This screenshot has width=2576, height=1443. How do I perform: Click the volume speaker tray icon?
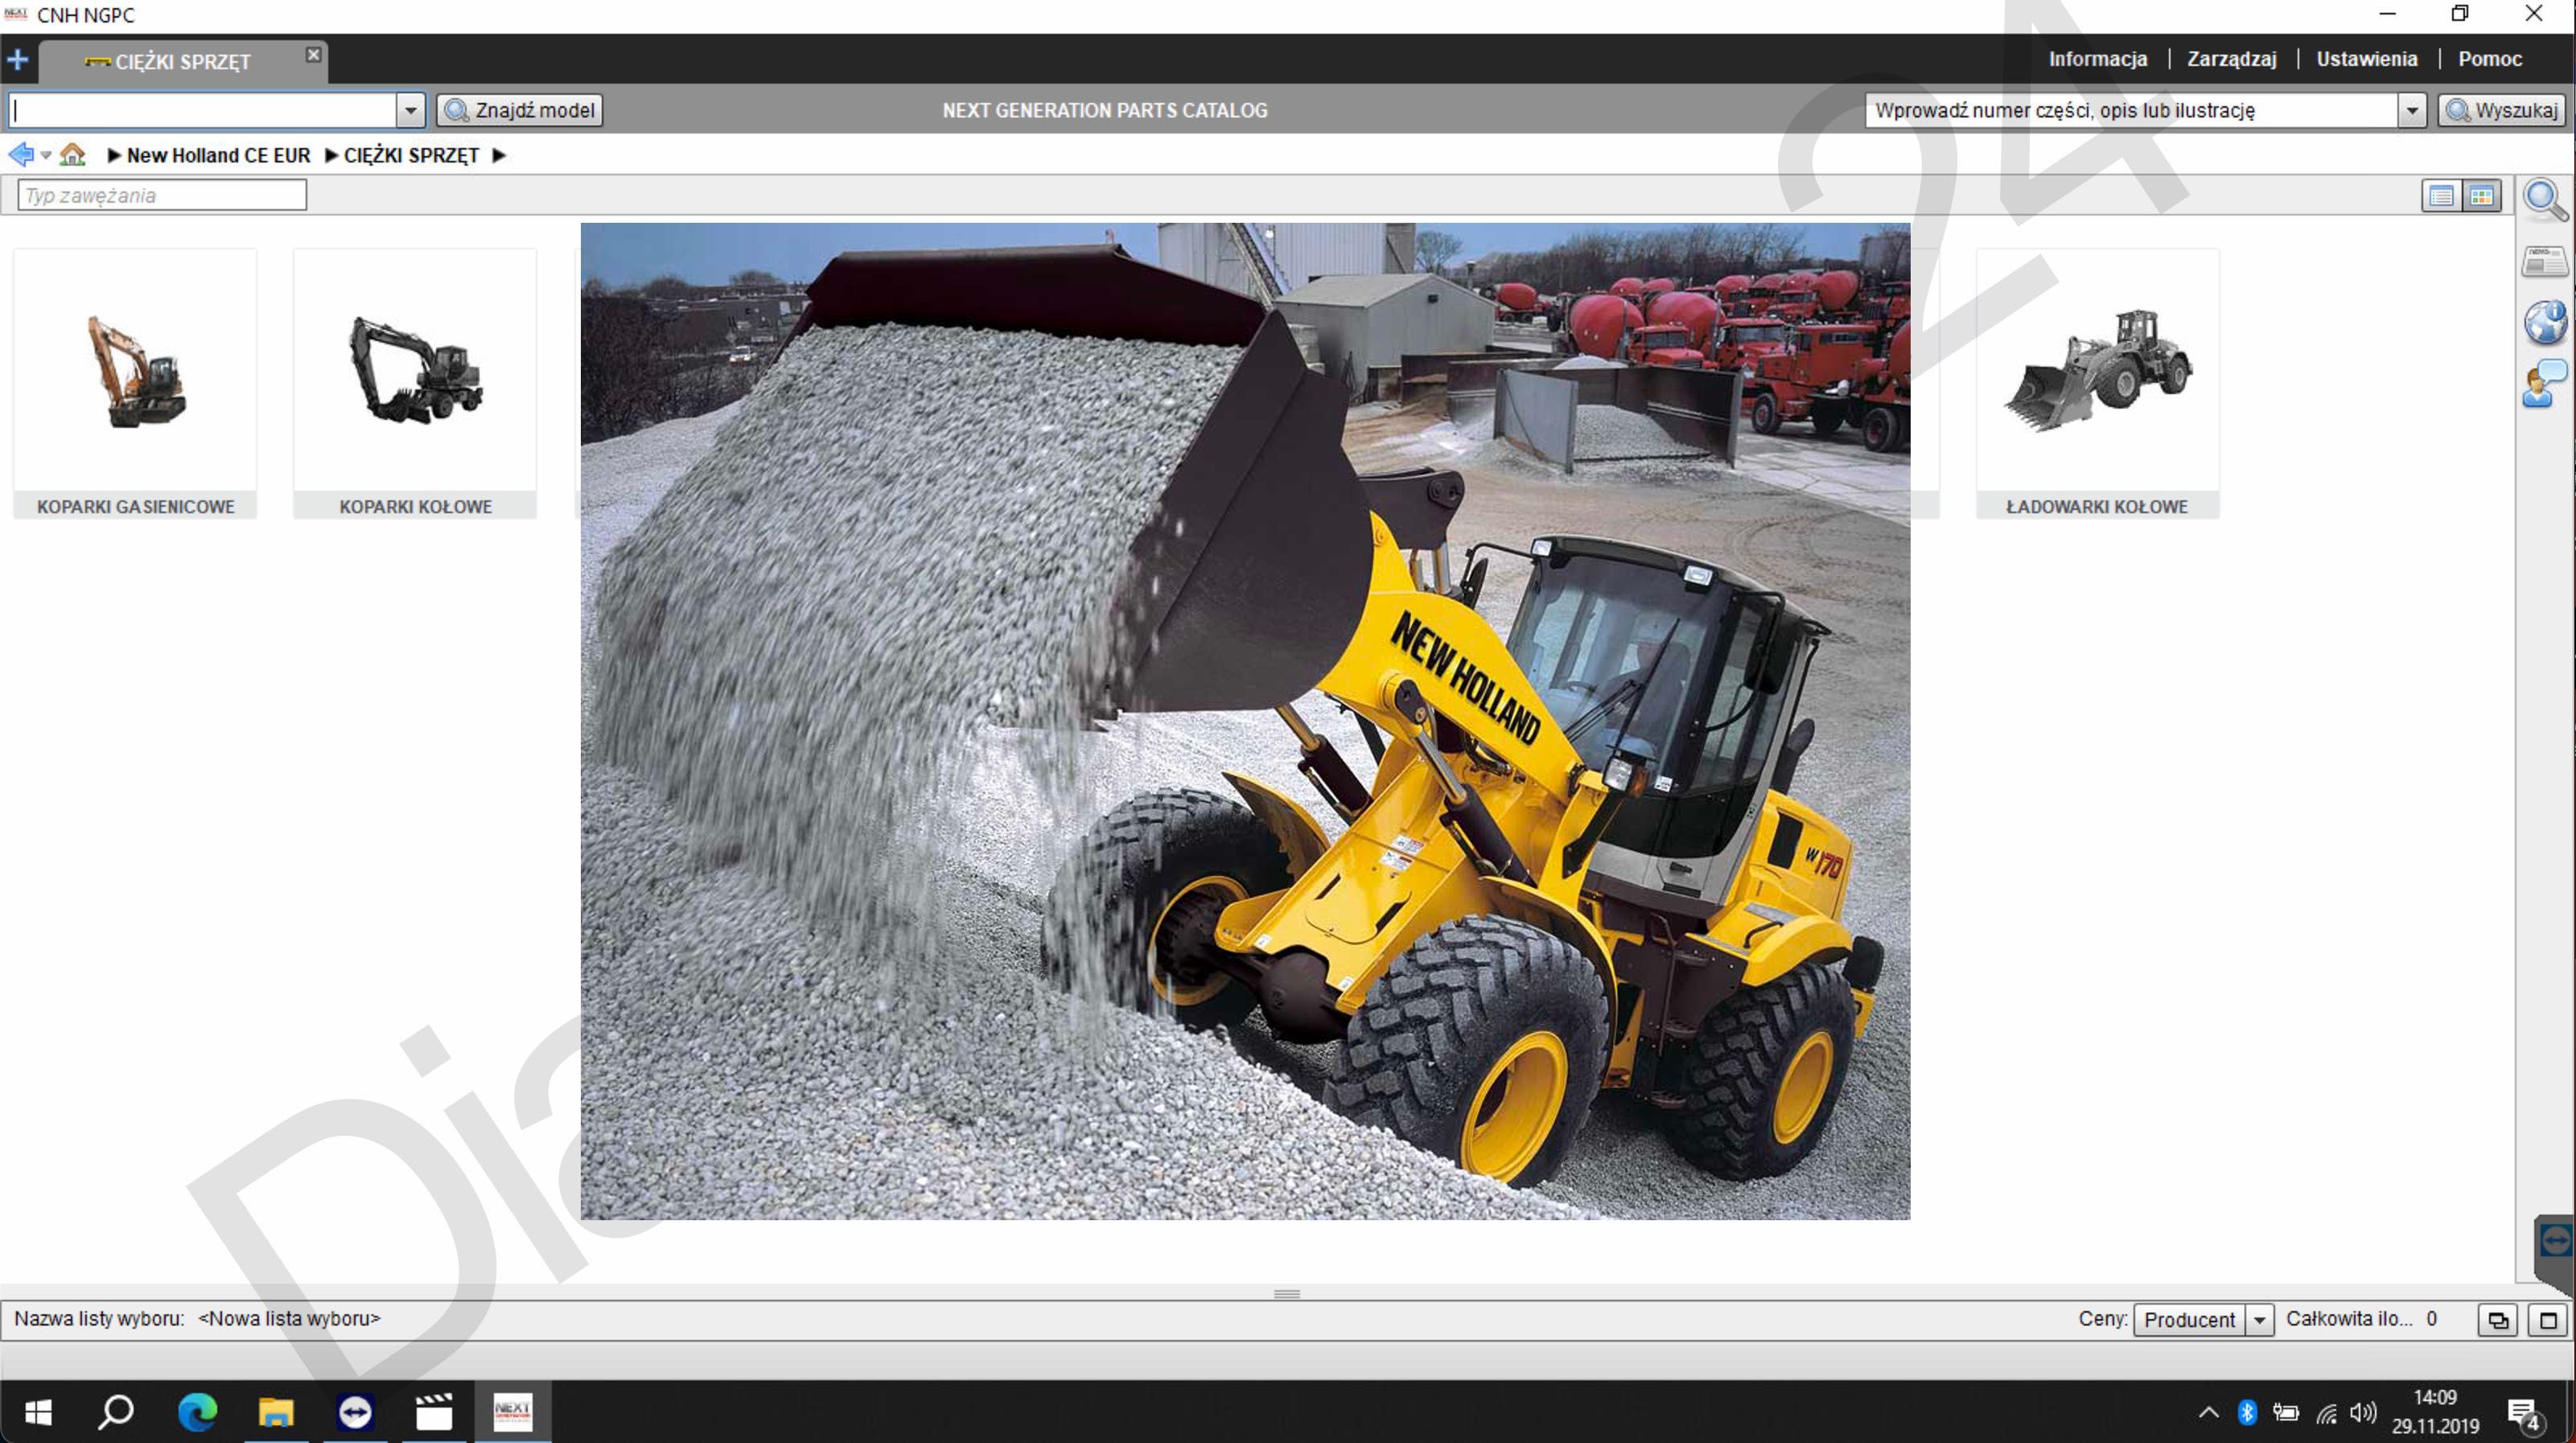click(x=2362, y=1412)
